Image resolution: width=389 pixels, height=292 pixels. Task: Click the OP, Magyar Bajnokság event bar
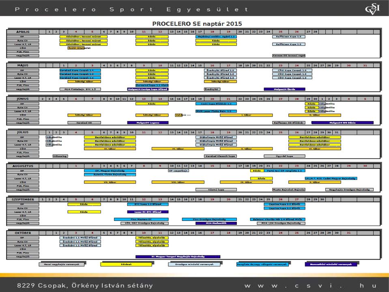pos(110,171)
